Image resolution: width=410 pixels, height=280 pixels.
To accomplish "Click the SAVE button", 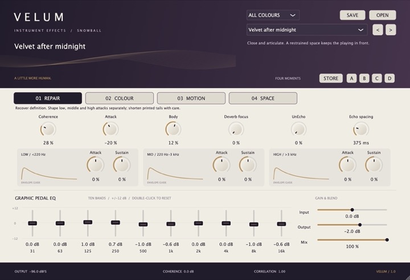I will pyautogui.click(x=352, y=15).
